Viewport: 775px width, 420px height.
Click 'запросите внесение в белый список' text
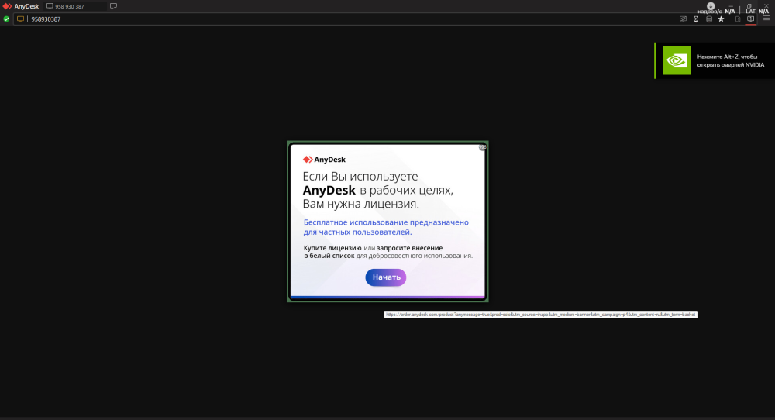(x=374, y=252)
